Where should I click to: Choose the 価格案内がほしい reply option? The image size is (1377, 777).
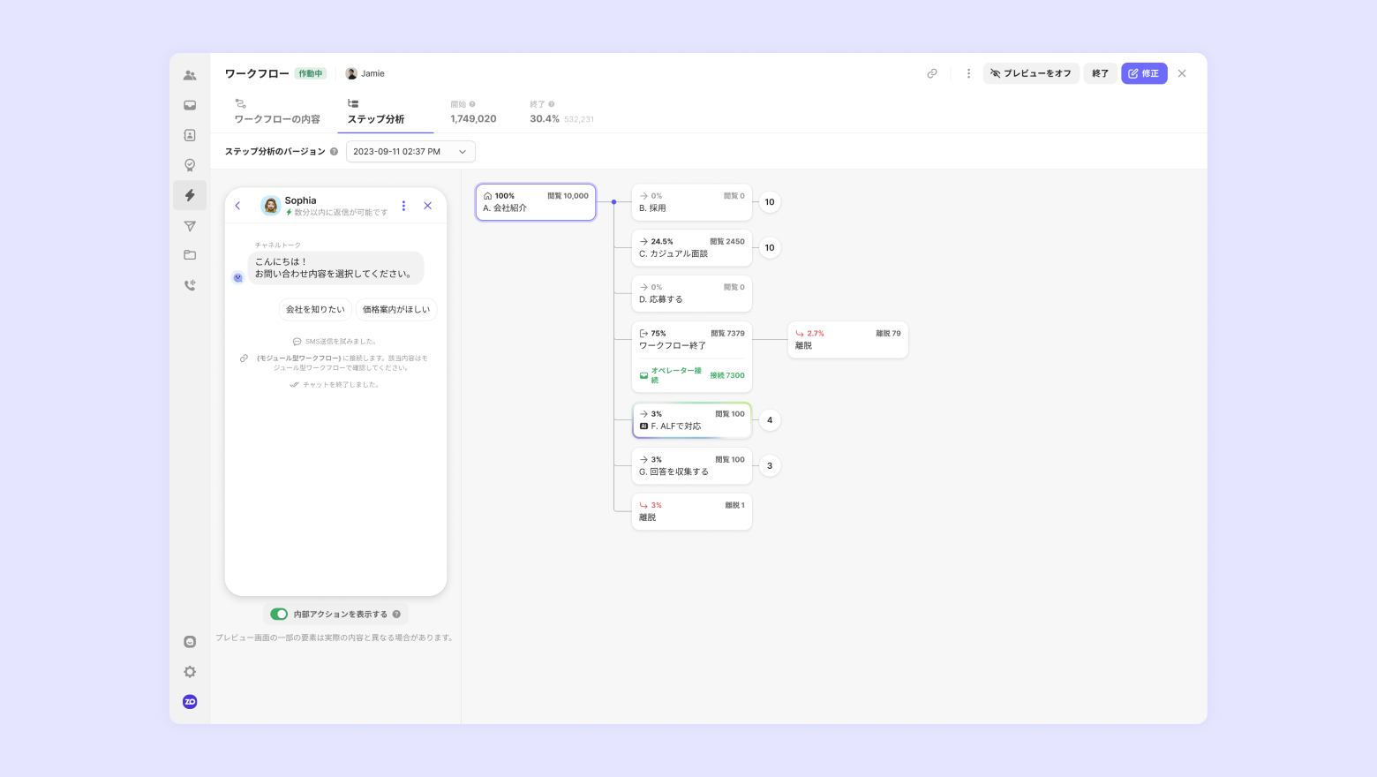(x=396, y=309)
